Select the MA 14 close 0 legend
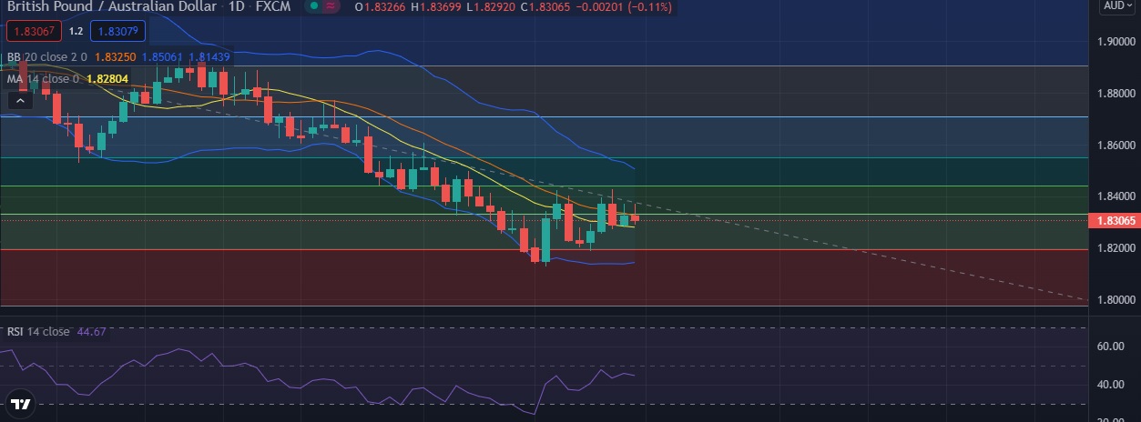 (x=43, y=79)
